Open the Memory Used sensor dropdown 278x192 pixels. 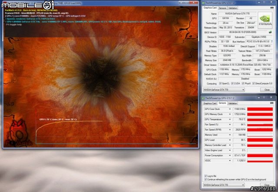(230, 135)
